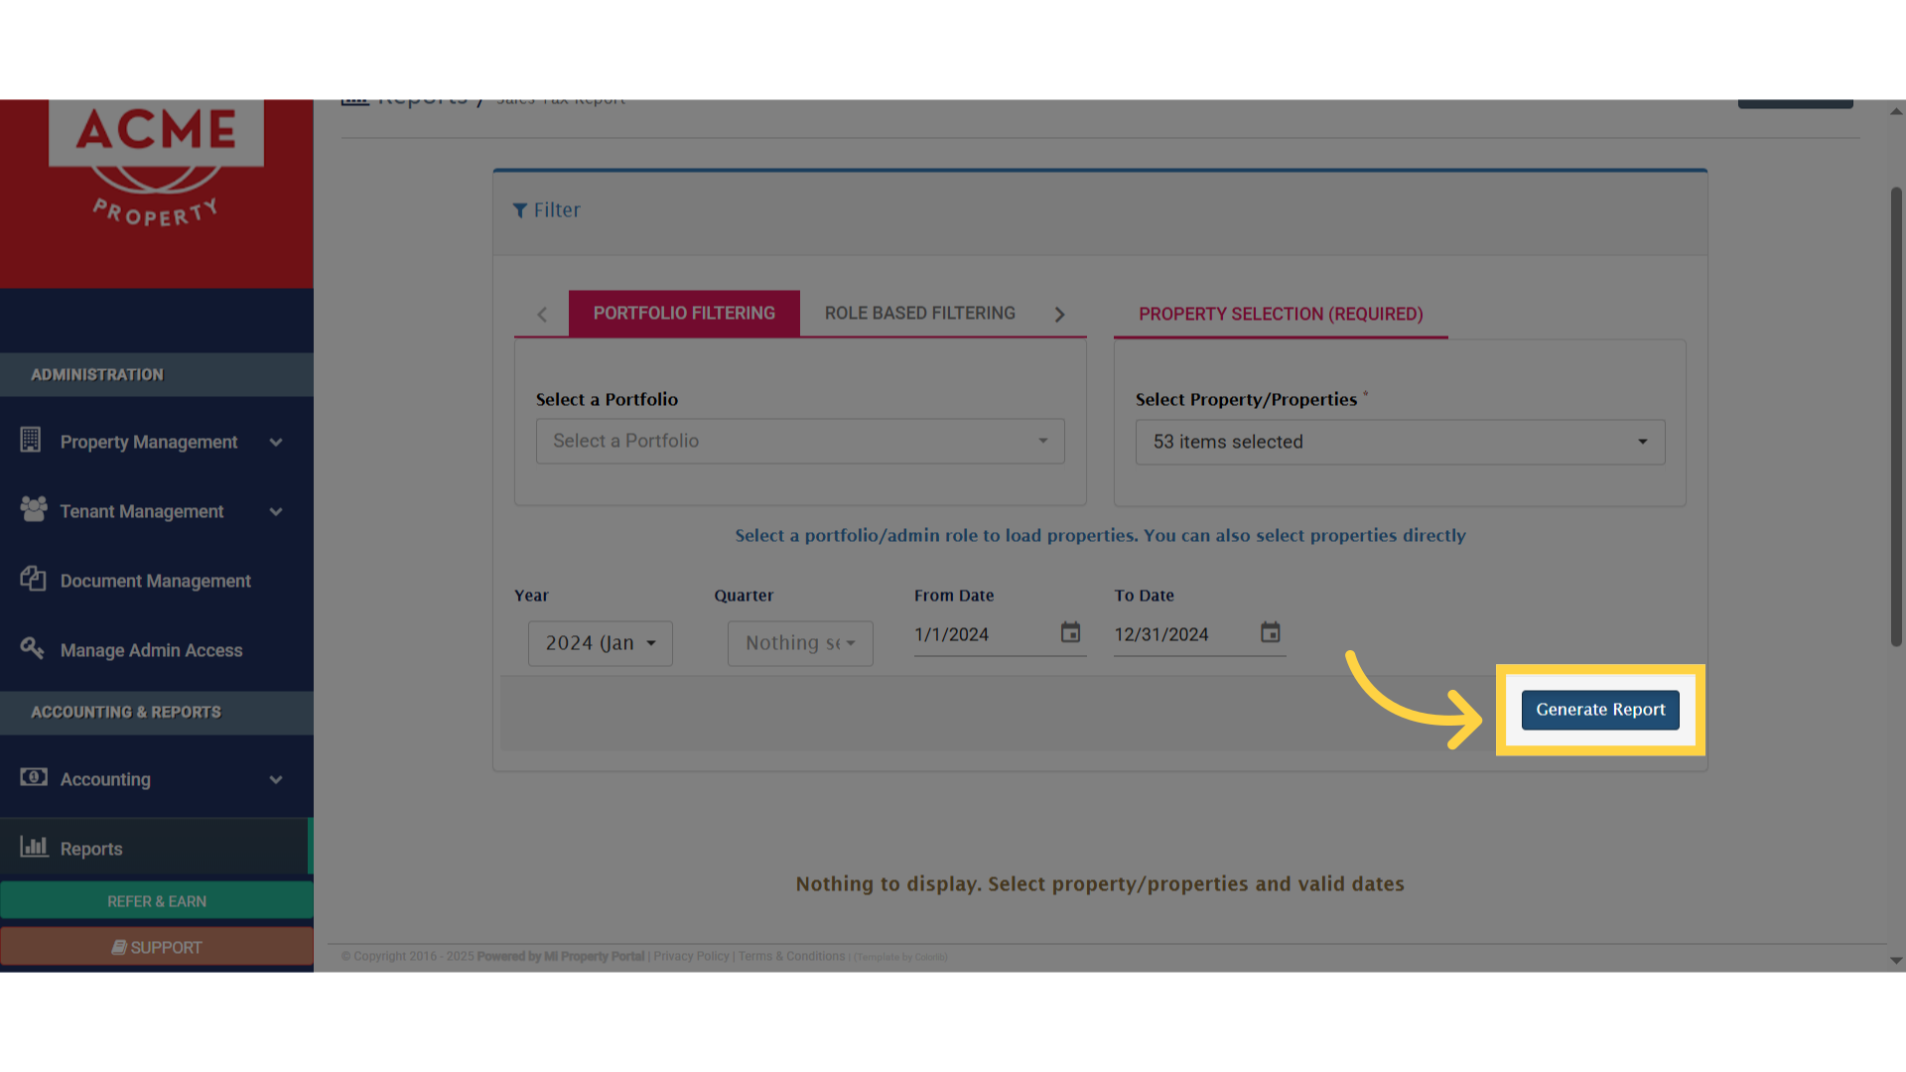Viewport: 1906px width, 1072px height.
Task: Expand the Accounting menu chevron
Action: click(x=276, y=780)
